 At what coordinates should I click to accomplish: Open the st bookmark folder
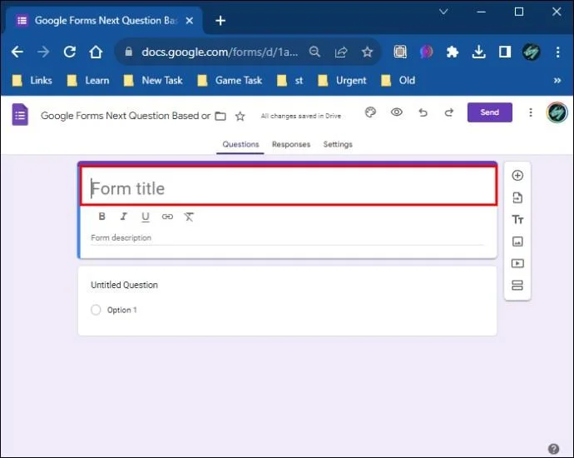pos(290,80)
